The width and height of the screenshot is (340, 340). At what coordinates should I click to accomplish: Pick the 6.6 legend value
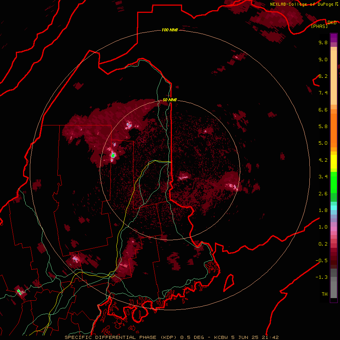coord(323,110)
